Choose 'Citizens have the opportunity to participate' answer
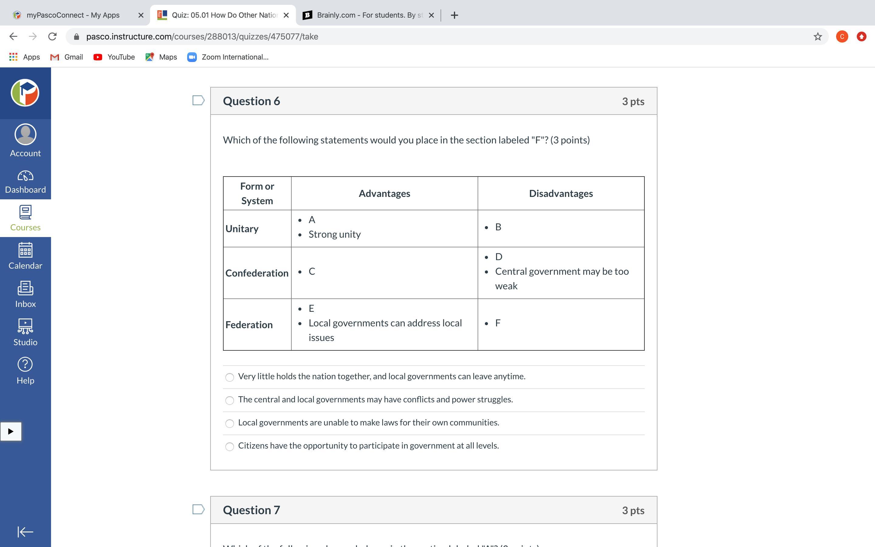The height and width of the screenshot is (547, 875). point(229,446)
